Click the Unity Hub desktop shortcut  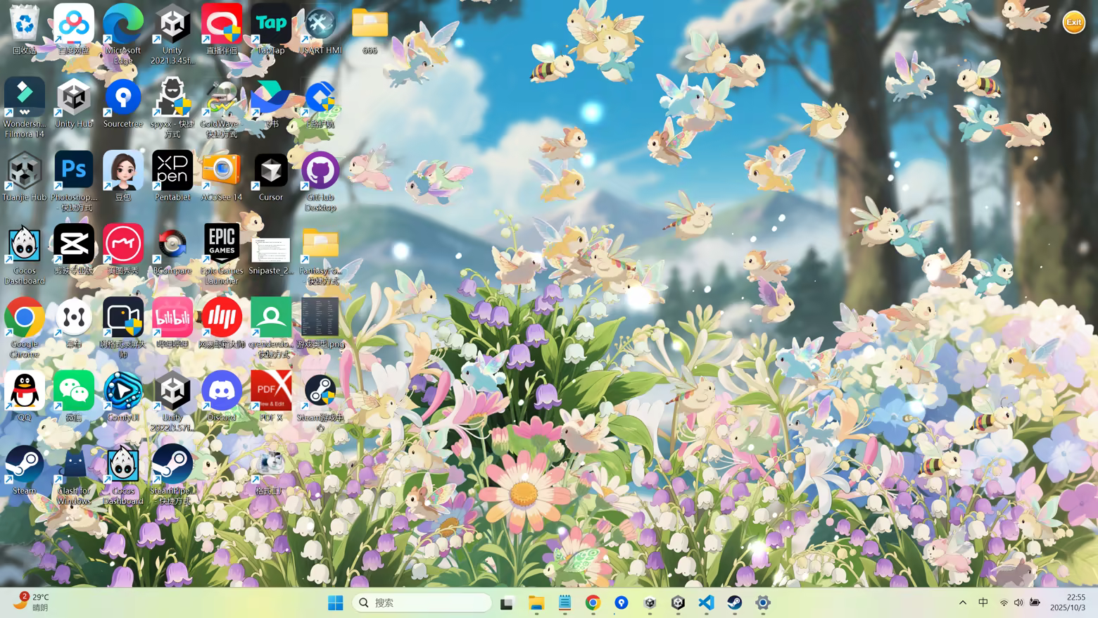point(74,98)
